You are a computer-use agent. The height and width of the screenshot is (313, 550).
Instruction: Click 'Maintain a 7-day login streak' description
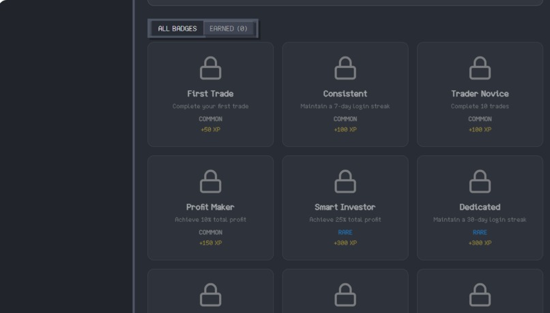point(345,106)
